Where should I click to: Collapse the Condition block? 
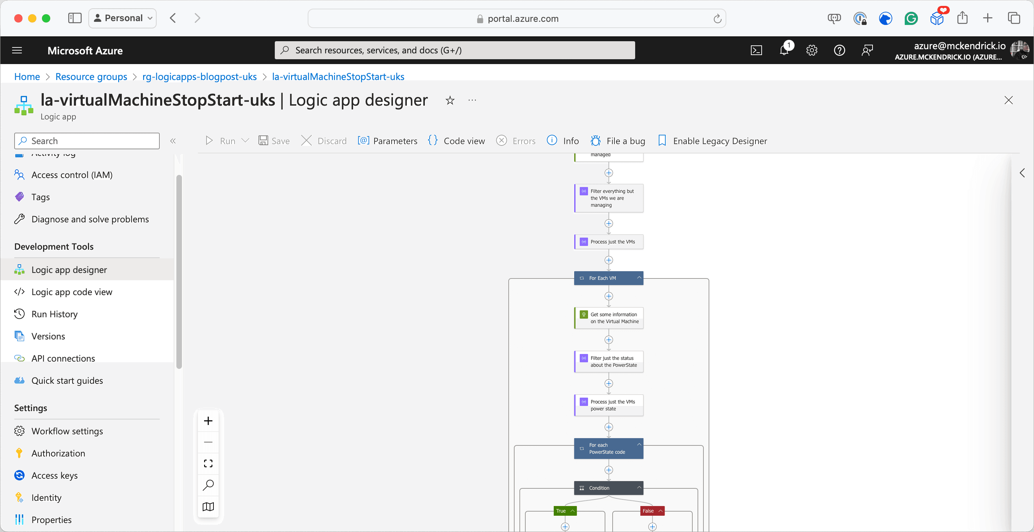(639, 487)
